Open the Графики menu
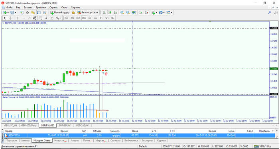This screenshot has height=149, width=280. (41, 8)
